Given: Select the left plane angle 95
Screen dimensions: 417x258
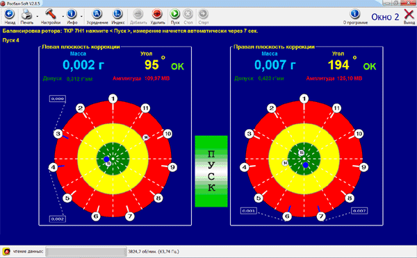Looking at the screenshot, I should coord(152,65).
